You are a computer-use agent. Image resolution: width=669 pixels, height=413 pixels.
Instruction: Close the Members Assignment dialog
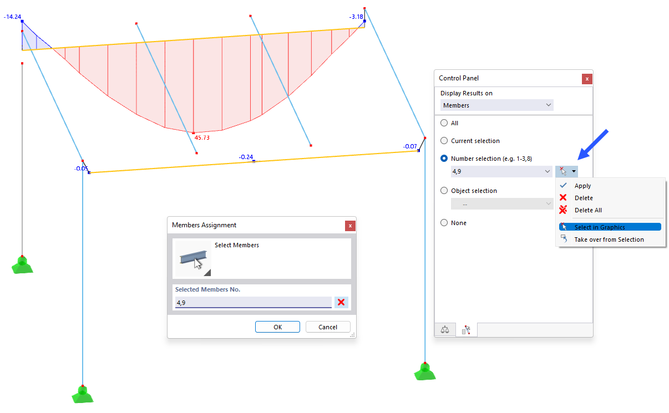click(x=350, y=226)
